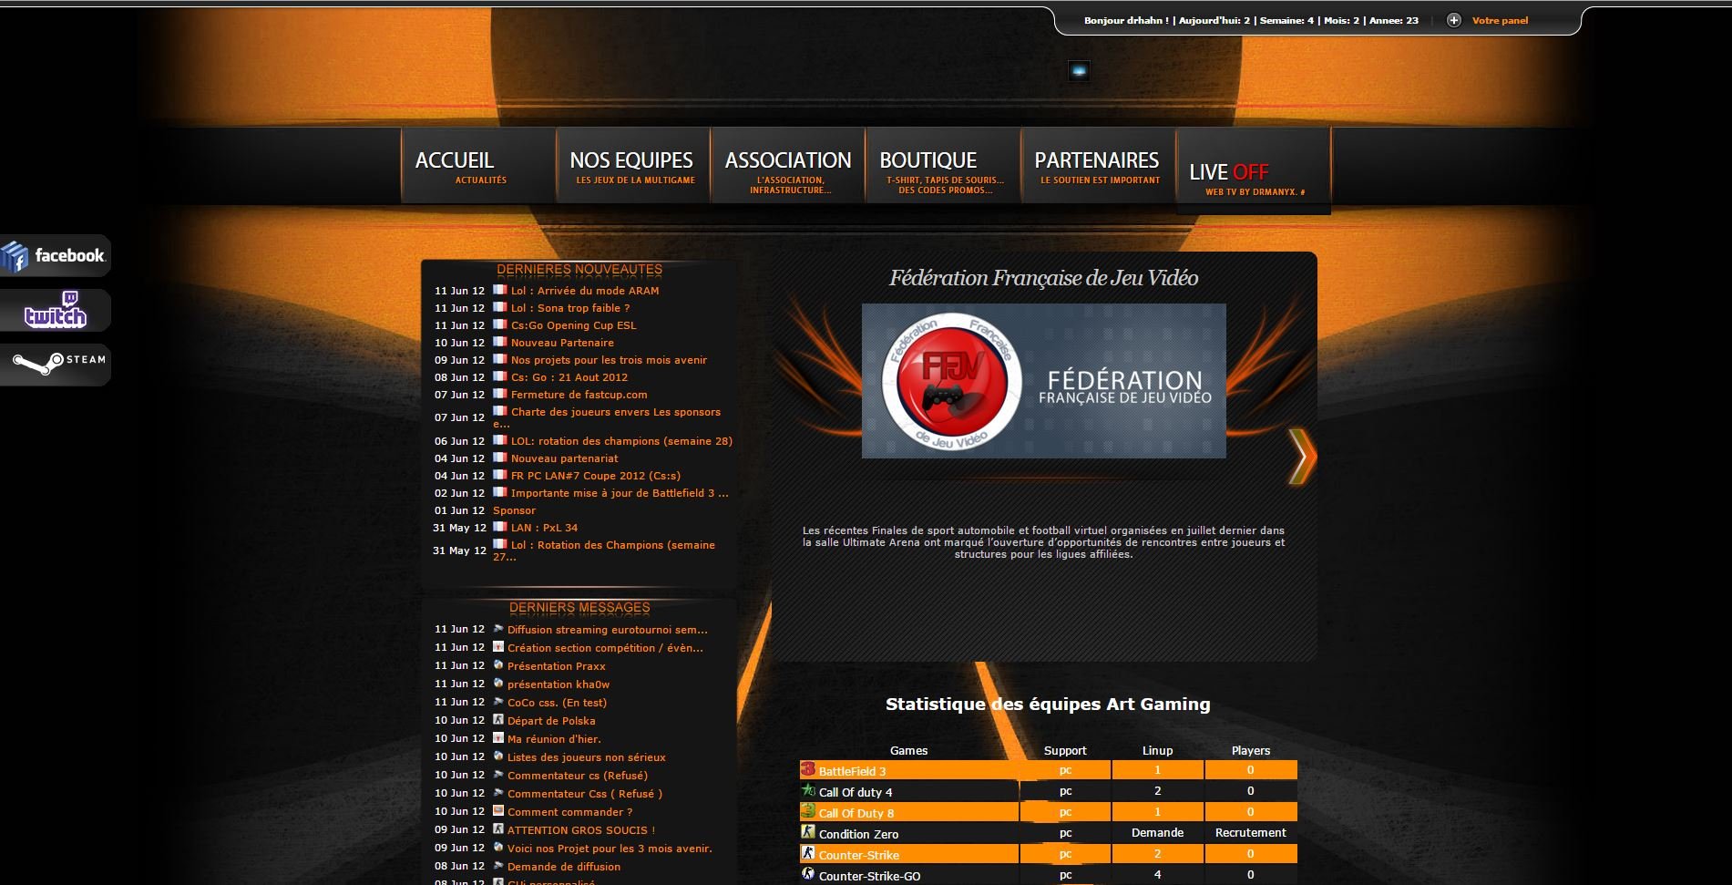Image resolution: width=1732 pixels, height=885 pixels.
Task: Open the FFJV federation banner image
Action: (1043, 381)
